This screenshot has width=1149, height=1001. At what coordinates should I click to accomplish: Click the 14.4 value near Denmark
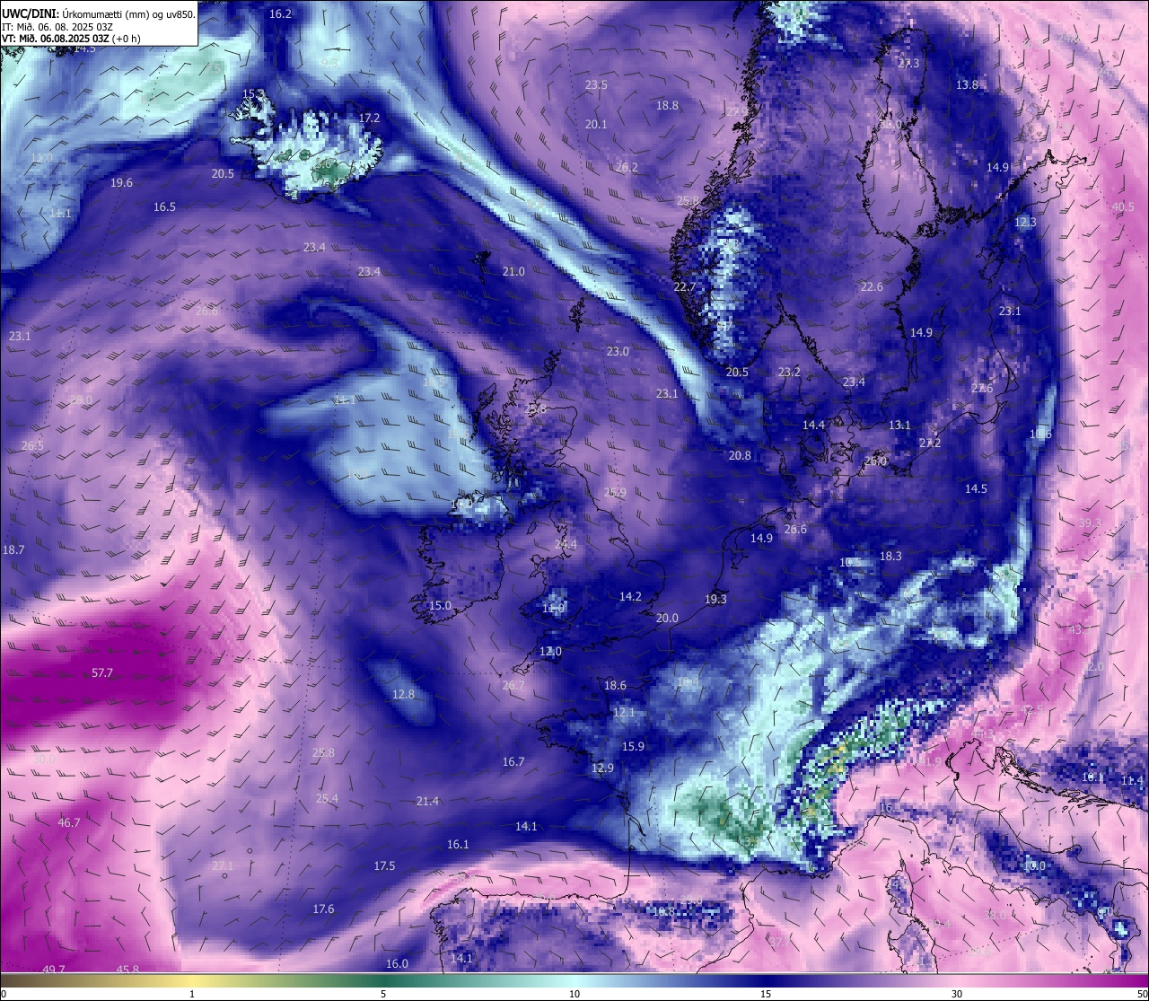[813, 426]
